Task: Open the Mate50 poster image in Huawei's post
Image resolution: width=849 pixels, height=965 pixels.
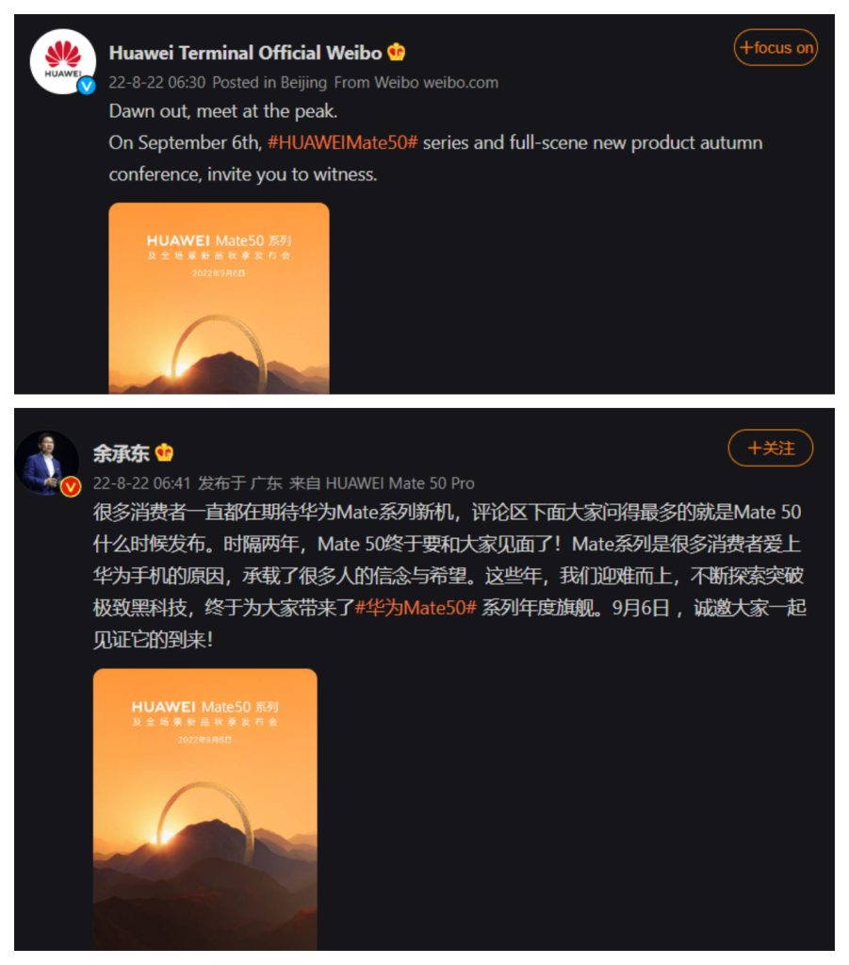Action: pyautogui.click(x=219, y=299)
